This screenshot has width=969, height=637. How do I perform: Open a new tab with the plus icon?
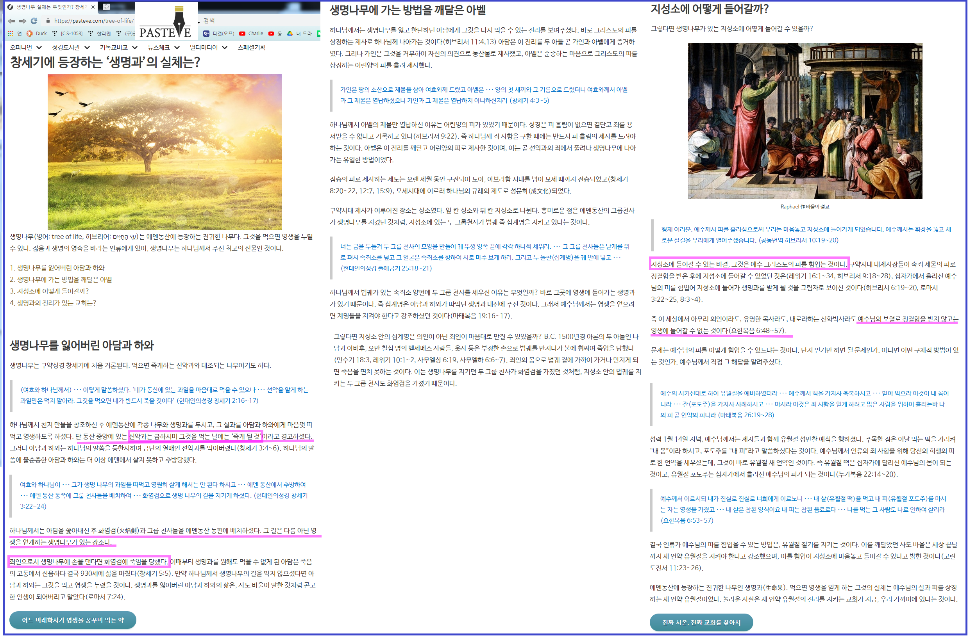[x=107, y=7]
